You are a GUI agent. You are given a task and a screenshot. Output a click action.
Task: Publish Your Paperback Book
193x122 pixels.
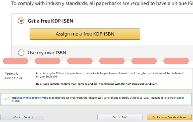(x=169, y=117)
